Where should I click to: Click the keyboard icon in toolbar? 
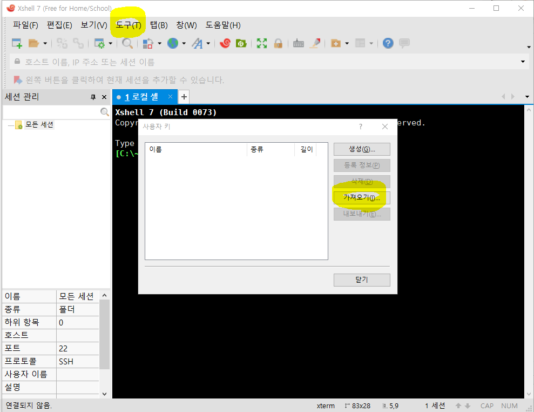click(x=299, y=43)
